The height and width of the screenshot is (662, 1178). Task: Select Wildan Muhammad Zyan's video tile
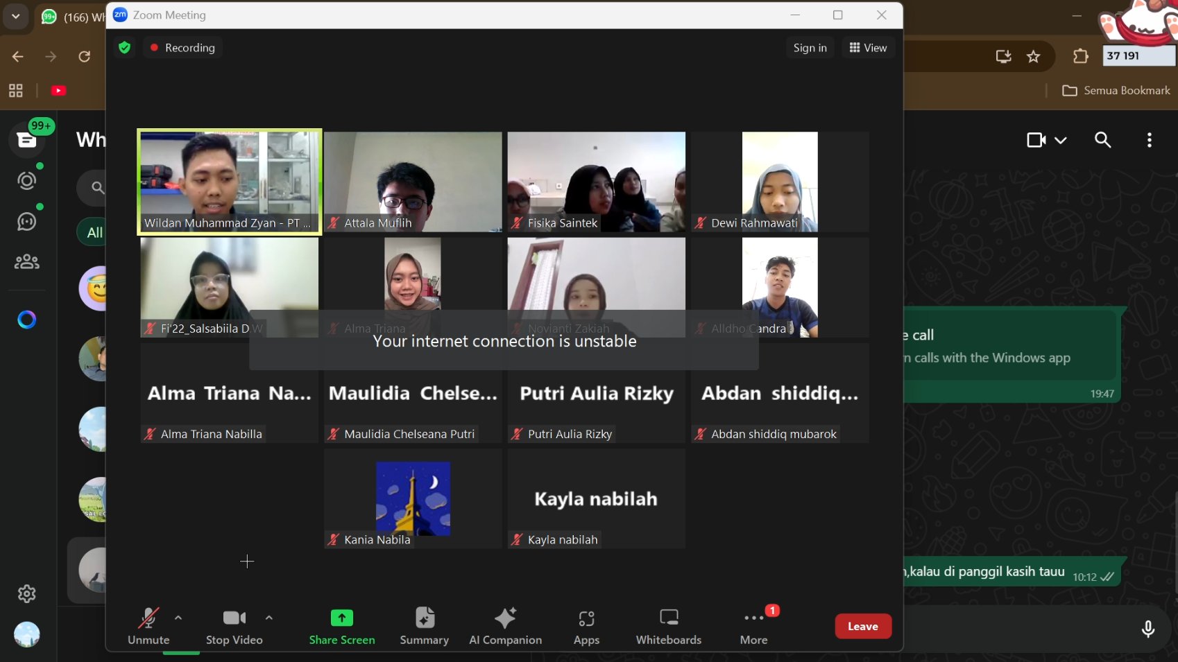[x=230, y=182]
